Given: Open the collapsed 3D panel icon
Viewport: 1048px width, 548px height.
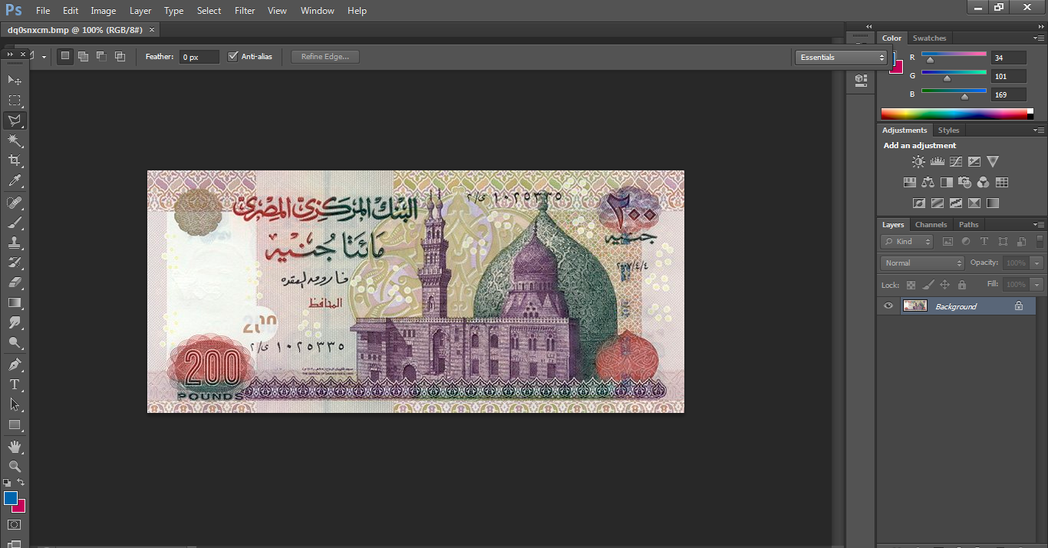Looking at the screenshot, I should tap(861, 79).
